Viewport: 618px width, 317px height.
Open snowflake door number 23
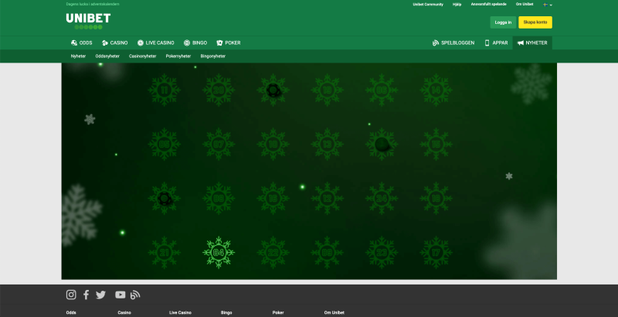[382, 252]
